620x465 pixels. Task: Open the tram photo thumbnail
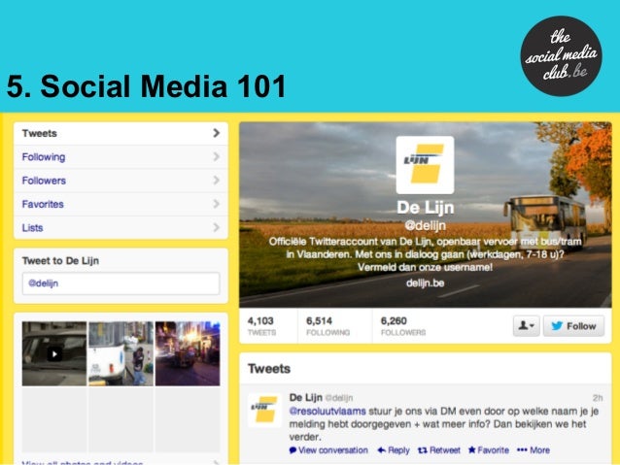[121, 353]
